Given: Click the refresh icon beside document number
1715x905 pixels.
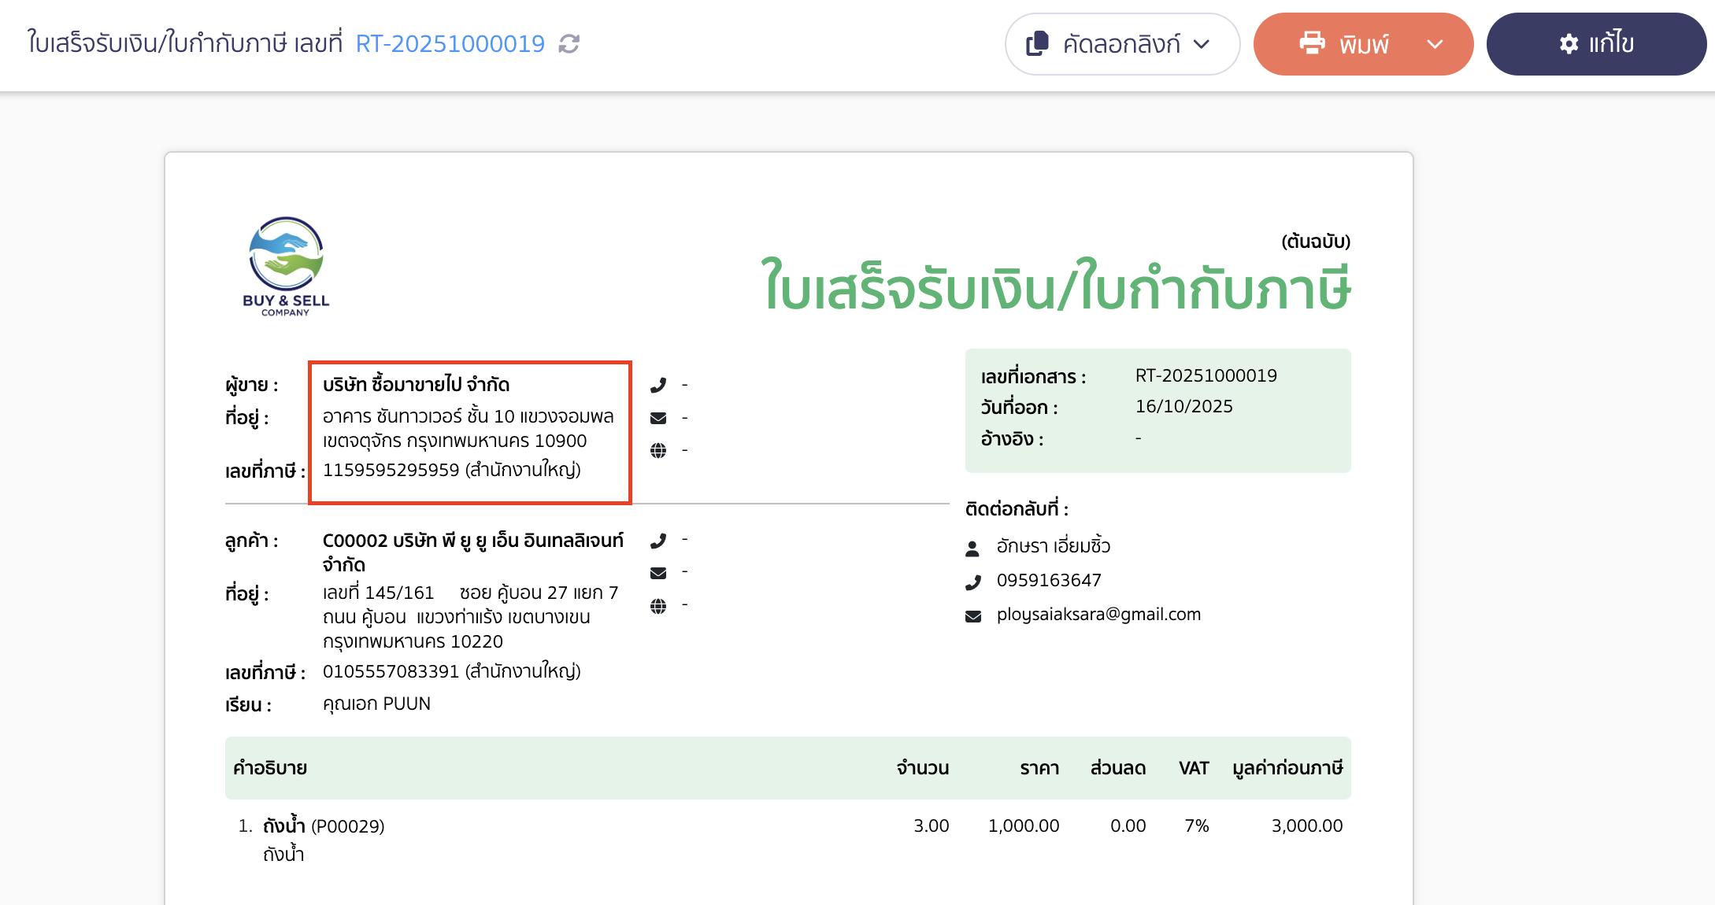Looking at the screenshot, I should tap(569, 44).
